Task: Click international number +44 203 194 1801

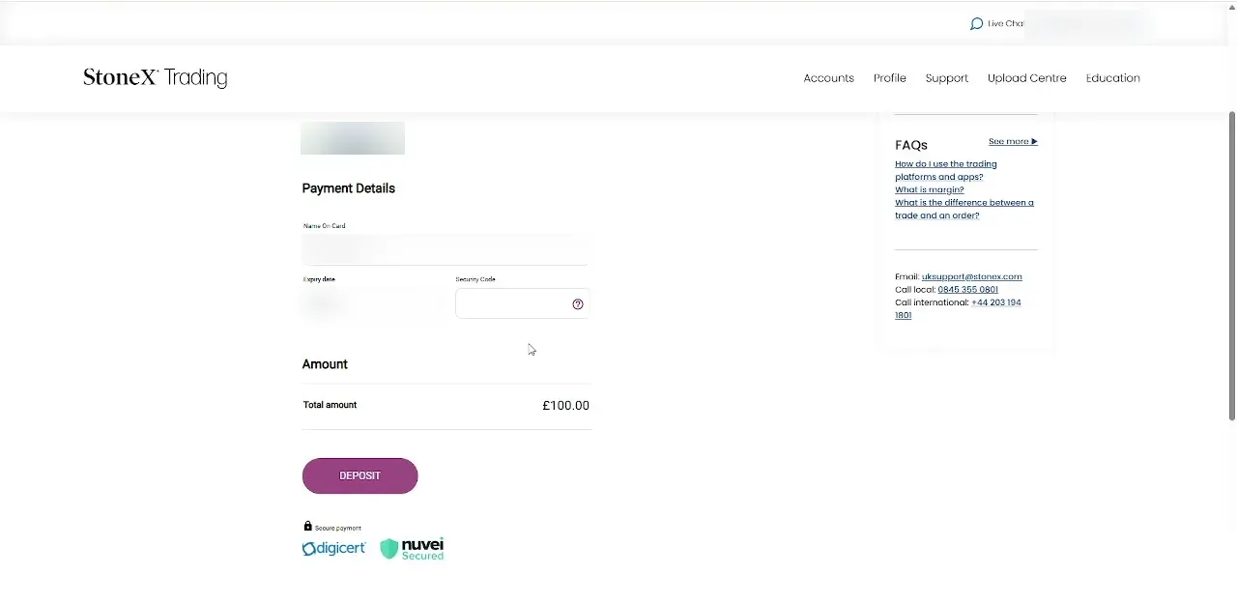Action: [x=957, y=308]
